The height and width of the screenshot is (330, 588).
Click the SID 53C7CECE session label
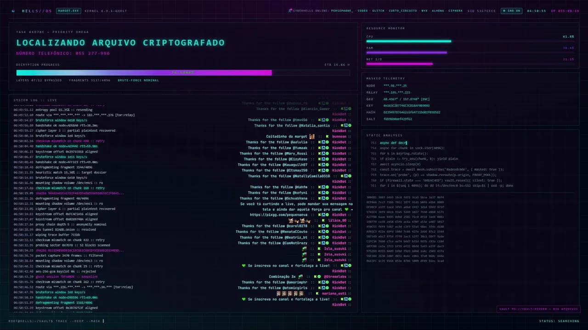click(x=481, y=11)
